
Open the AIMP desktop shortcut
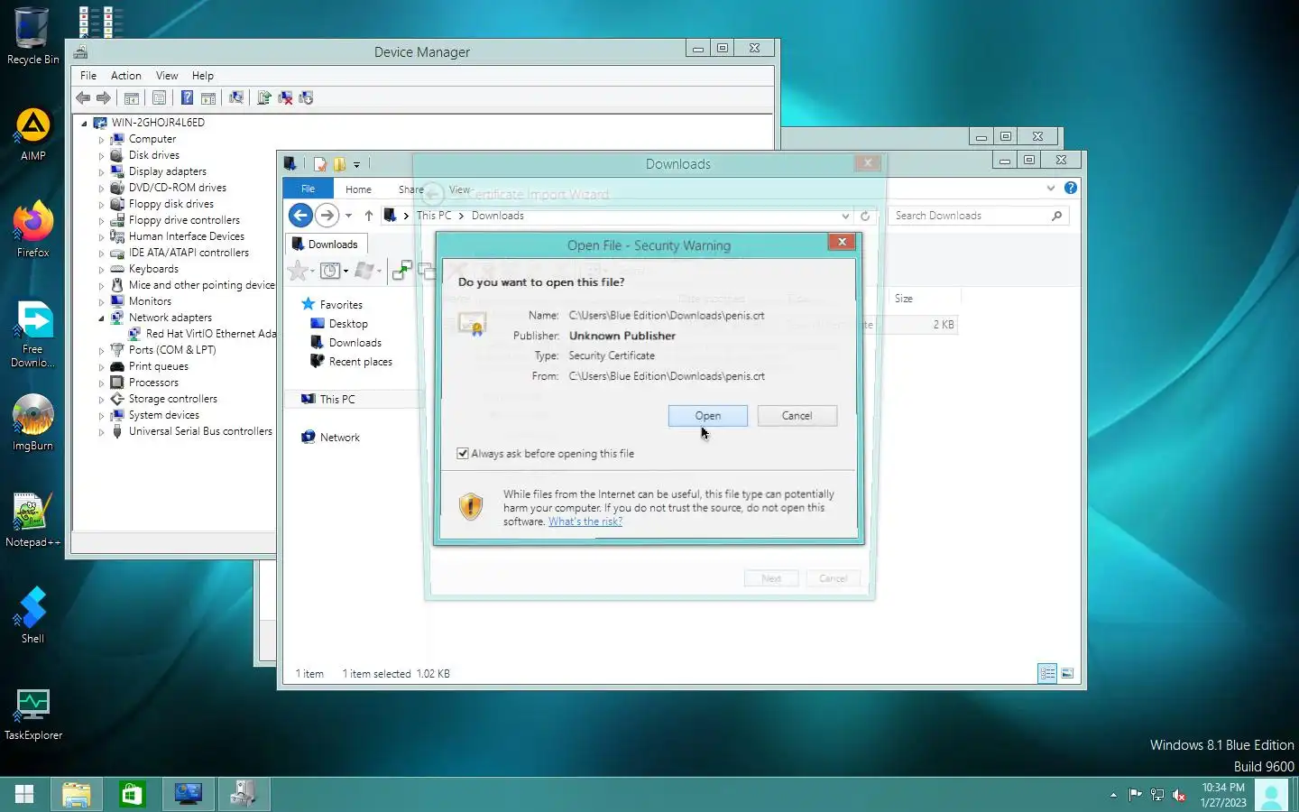[33, 134]
